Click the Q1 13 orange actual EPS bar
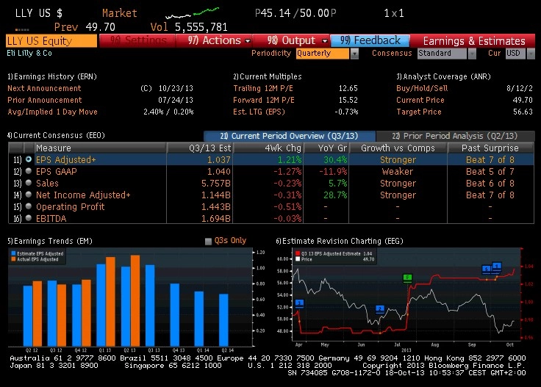This screenshot has width=541, height=387. tap(110, 302)
